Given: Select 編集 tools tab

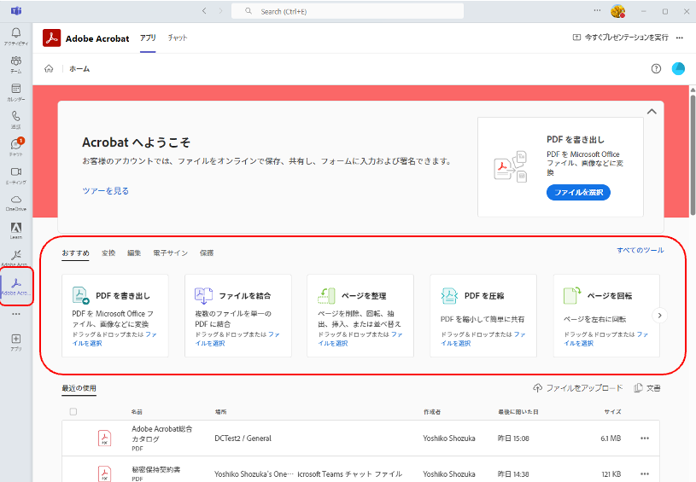Looking at the screenshot, I should (x=134, y=253).
